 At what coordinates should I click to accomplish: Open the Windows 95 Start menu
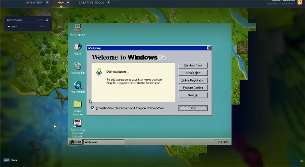(76, 142)
